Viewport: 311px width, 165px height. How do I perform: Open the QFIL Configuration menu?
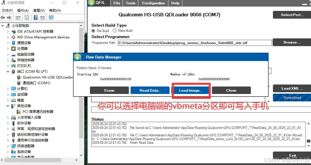click(x=153, y=3)
